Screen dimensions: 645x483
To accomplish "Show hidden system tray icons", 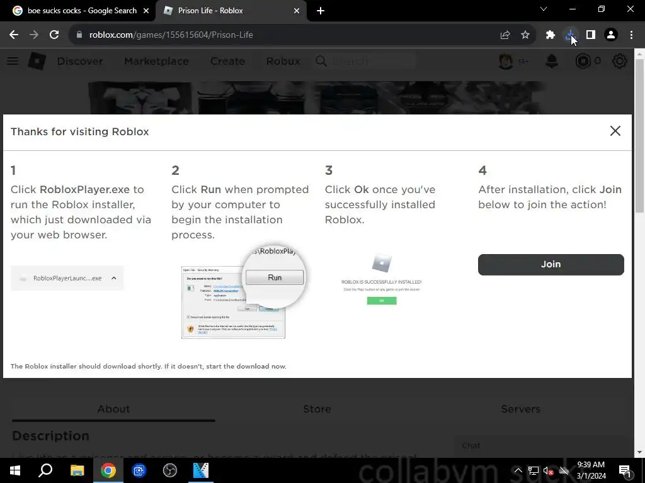I will pyautogui.click(x=518, y=470).
